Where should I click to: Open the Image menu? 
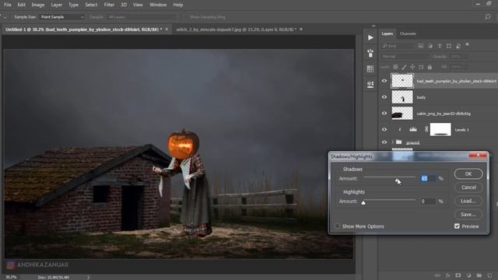point(38,5)
